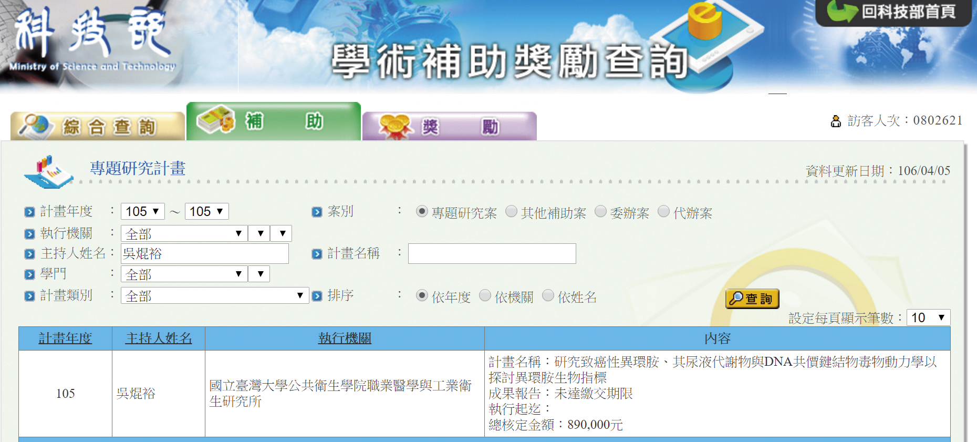Switch to the 獎勵 tab

(450, 126)
